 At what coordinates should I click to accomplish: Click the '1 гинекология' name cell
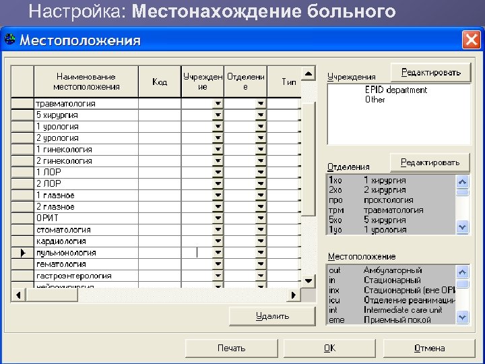[86, 149]
